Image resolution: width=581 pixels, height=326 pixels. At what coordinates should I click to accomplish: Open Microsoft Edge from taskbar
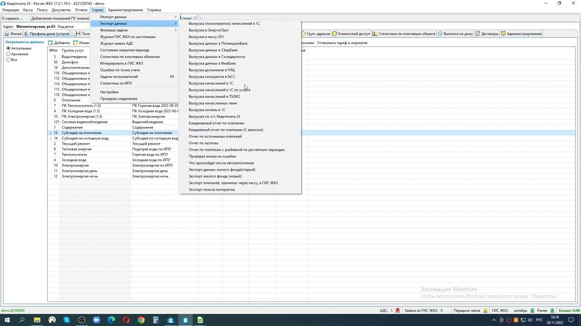coord(111,320)
